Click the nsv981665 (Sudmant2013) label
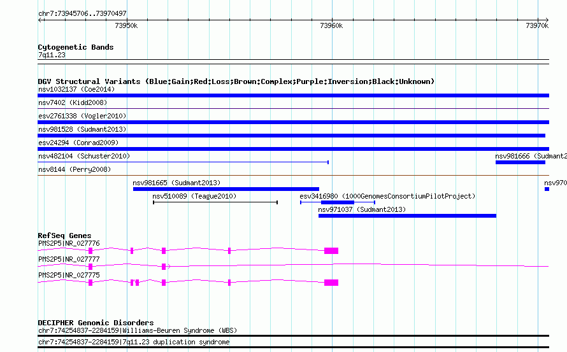Screen dimensions: 567x352 coord(176,183)
